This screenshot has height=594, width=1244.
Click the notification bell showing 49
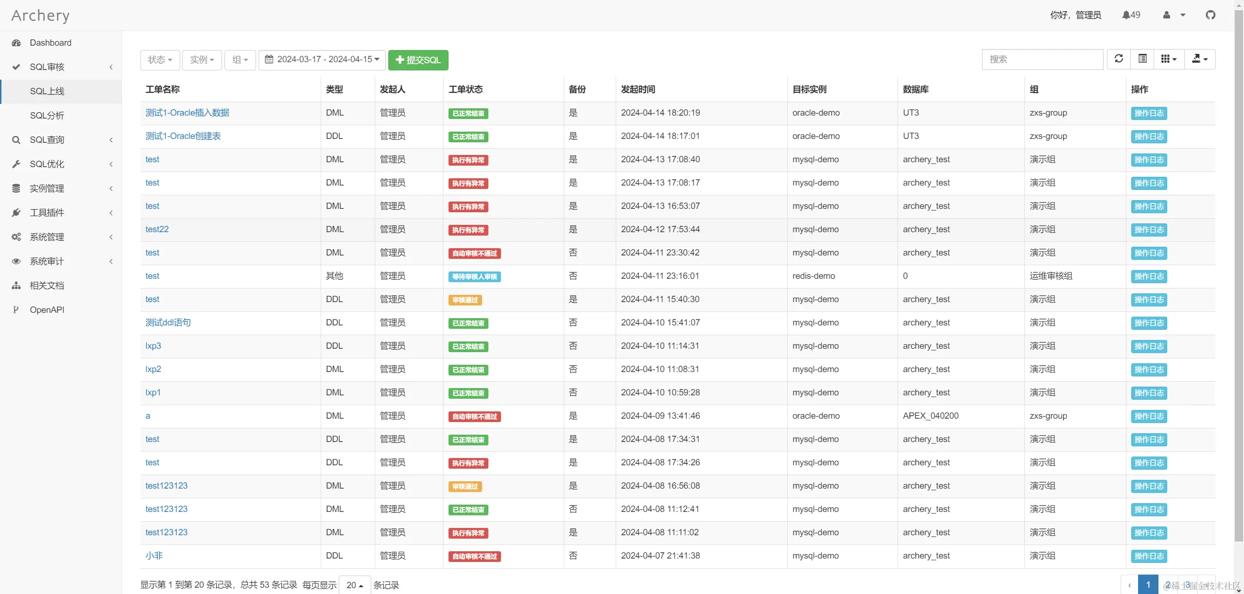(x=1131, y=15)
